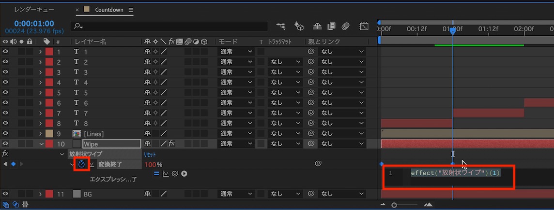Enable the motion blur icon
Screen dimensions: 554x210
(346, 26)
